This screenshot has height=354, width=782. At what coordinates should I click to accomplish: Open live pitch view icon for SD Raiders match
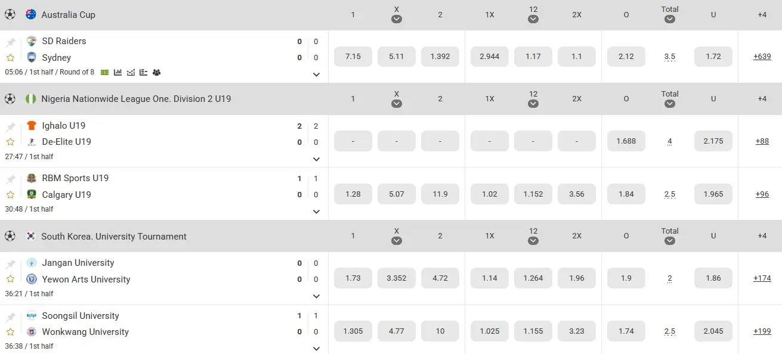[x=105, y=73]
